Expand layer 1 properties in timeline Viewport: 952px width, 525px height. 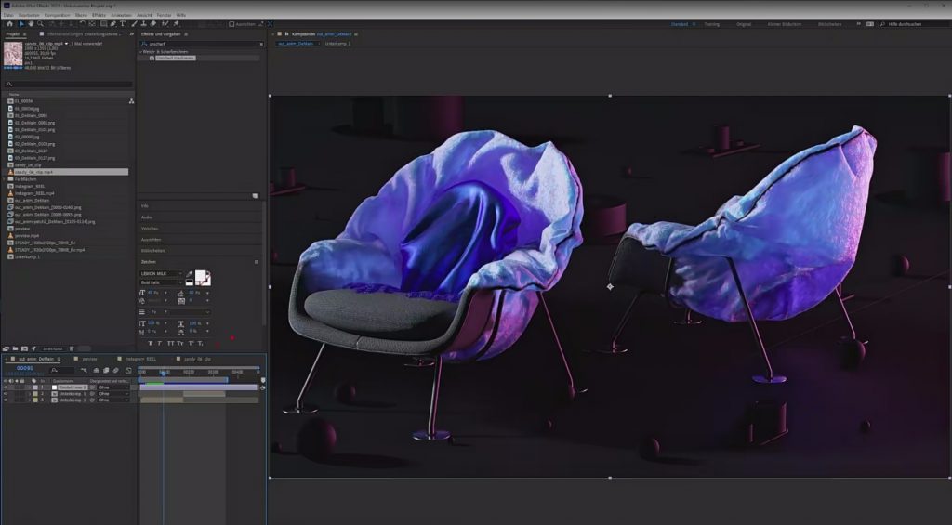tap(29, 387)
